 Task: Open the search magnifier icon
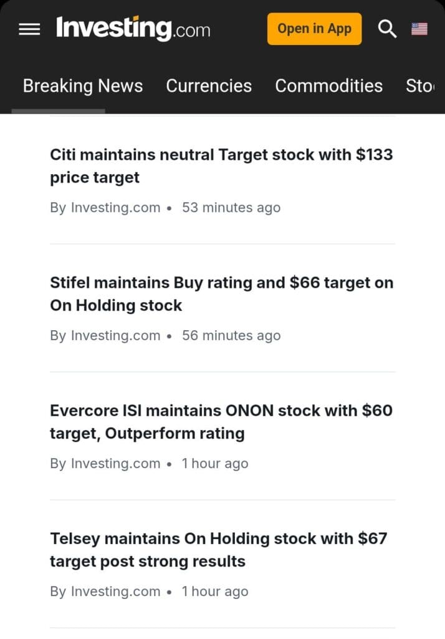pos(387,29)
